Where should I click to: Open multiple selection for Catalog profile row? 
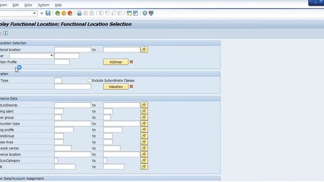[144, 130]
